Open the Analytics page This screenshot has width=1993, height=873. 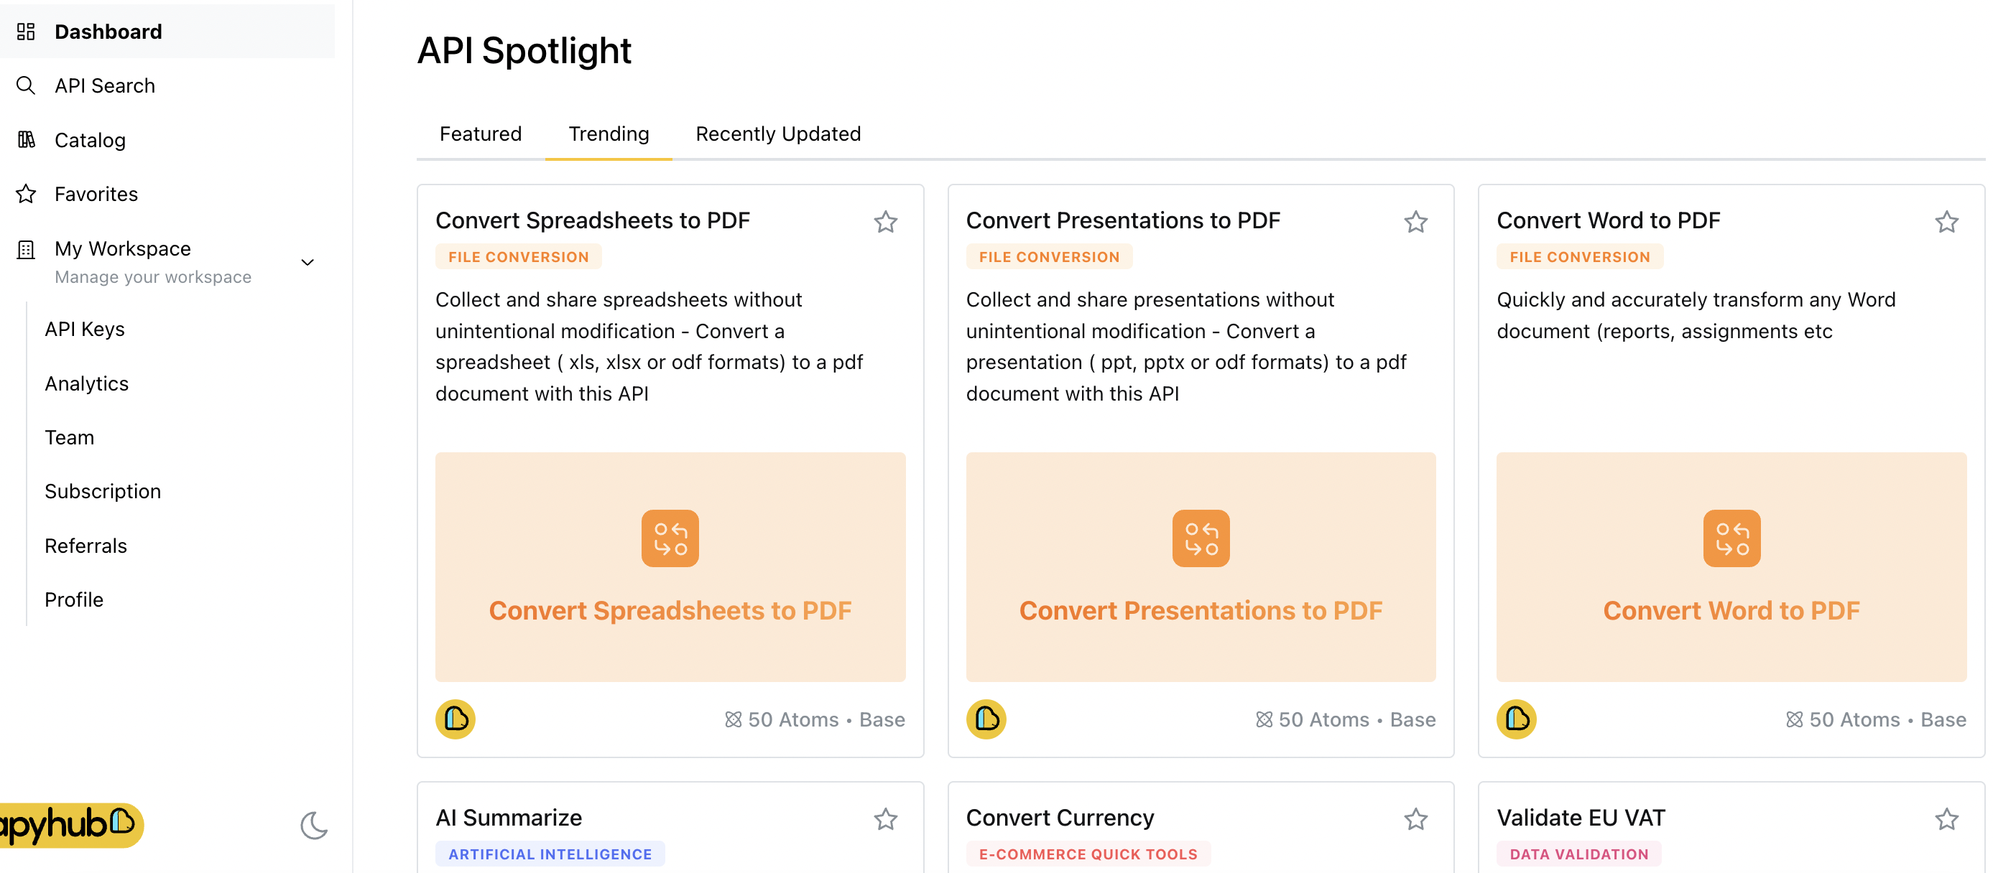87,383
